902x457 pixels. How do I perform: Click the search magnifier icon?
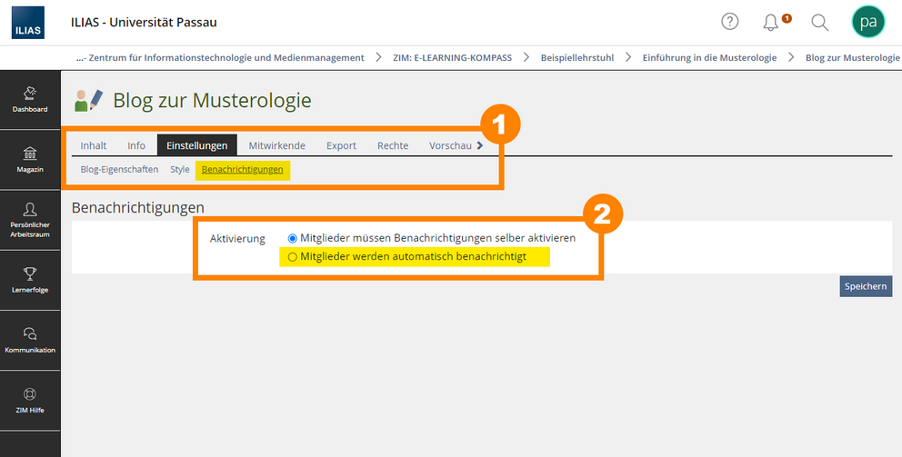click(820, 23)
